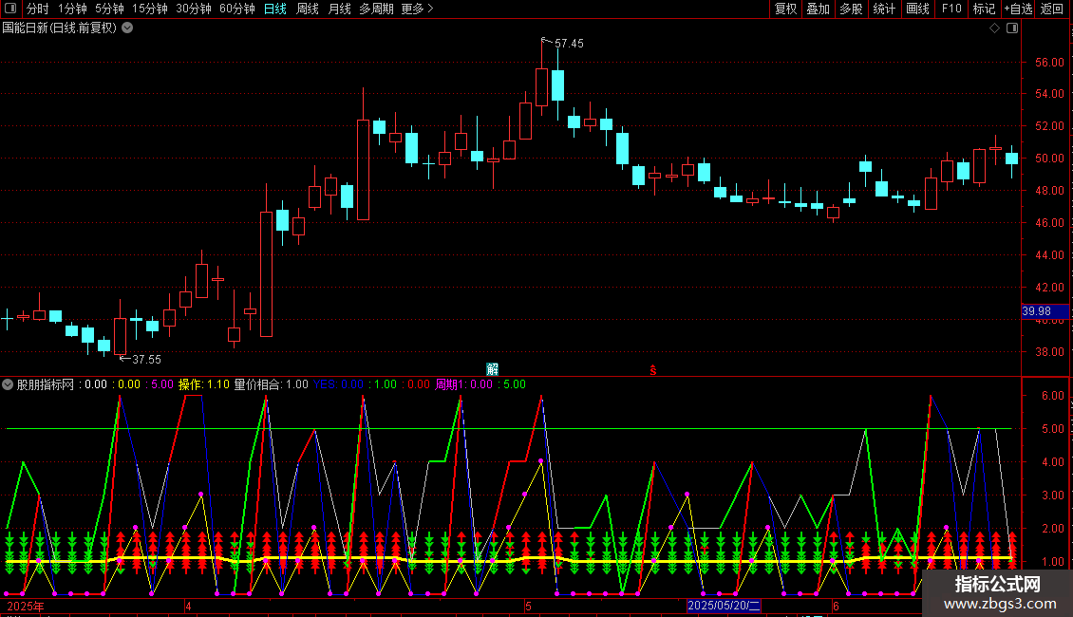1073x617 pixels.
Task: Click the diamond icon above the price axis
Action: pyautogui.click(x=994, y=28)
